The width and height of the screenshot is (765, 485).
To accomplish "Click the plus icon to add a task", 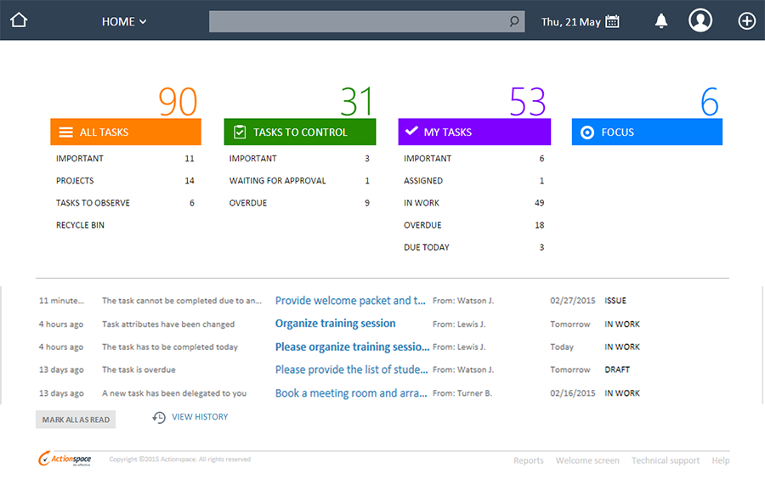I will [x=746, y=21].
